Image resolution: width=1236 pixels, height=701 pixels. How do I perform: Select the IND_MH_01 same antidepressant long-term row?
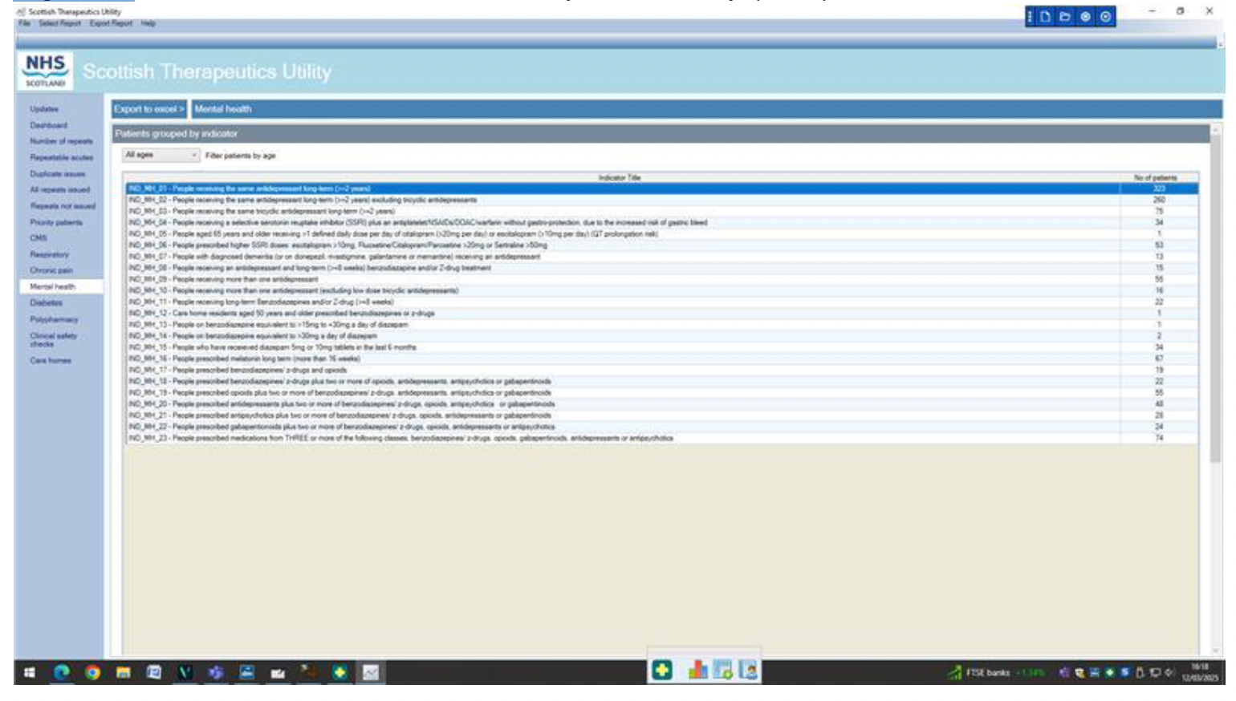[x=661, y=188]
